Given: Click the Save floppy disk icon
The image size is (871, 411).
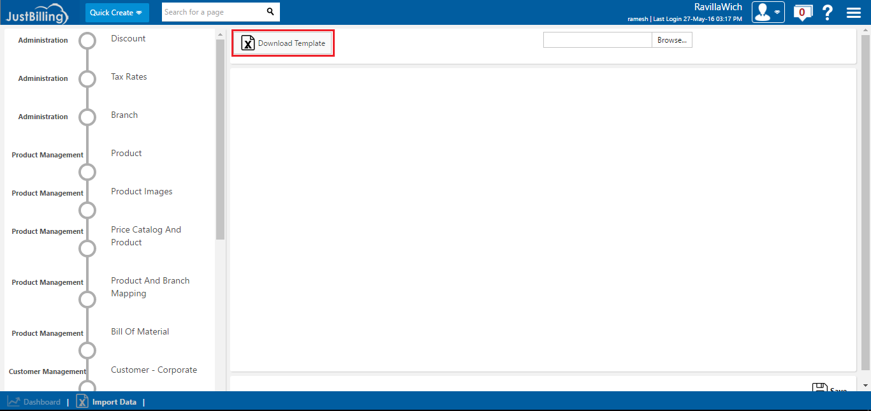Looking at the screenshot, I should coord(819,388).
